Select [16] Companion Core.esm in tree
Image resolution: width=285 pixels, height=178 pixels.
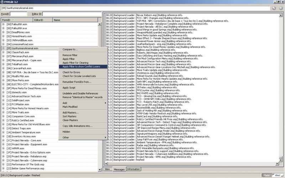click(21, 116)
